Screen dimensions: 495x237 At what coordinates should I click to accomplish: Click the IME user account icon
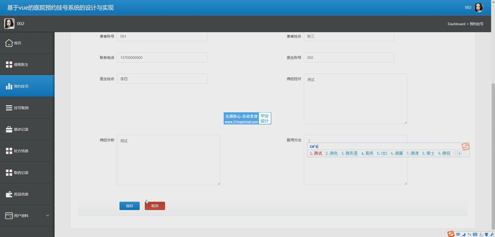click(x=481, y=234)
